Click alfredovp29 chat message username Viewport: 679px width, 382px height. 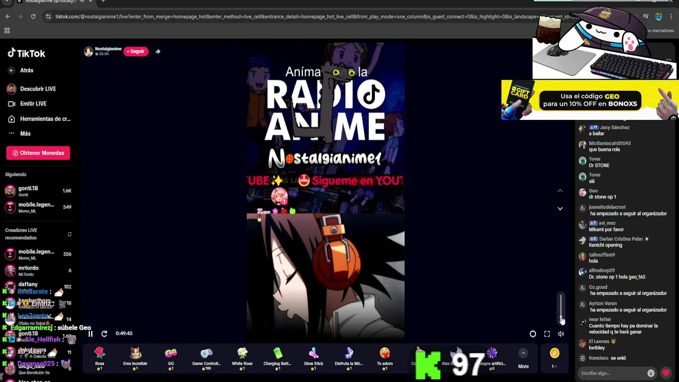point(602,271)
